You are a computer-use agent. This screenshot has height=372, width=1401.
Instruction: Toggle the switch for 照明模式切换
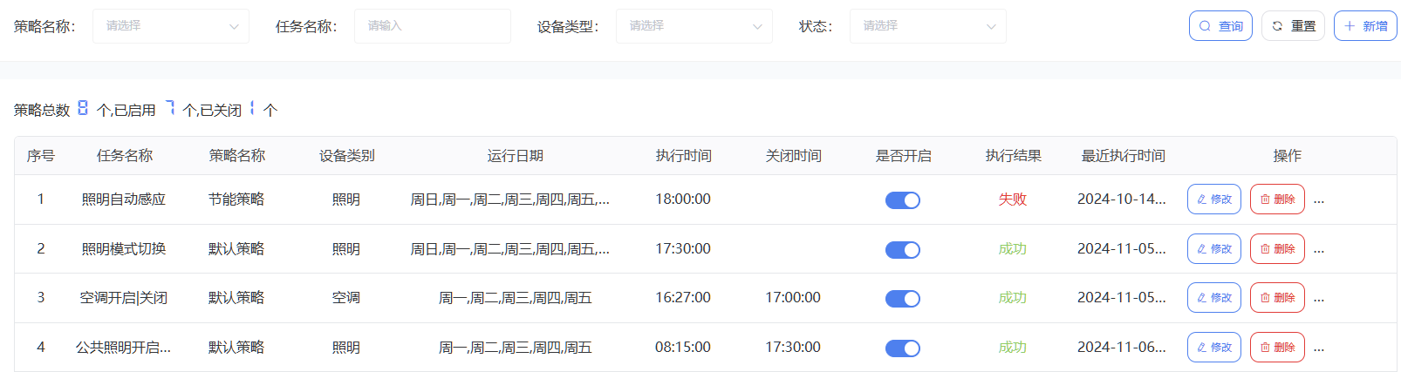click(x=903, y=250)
